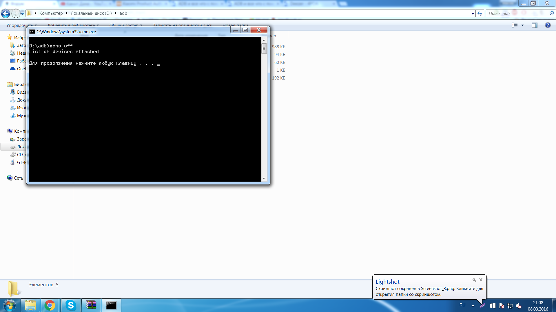Click the 60 КБ file size cell
Viewport: 556px width, 312px height.
click(x=280, y=62)
